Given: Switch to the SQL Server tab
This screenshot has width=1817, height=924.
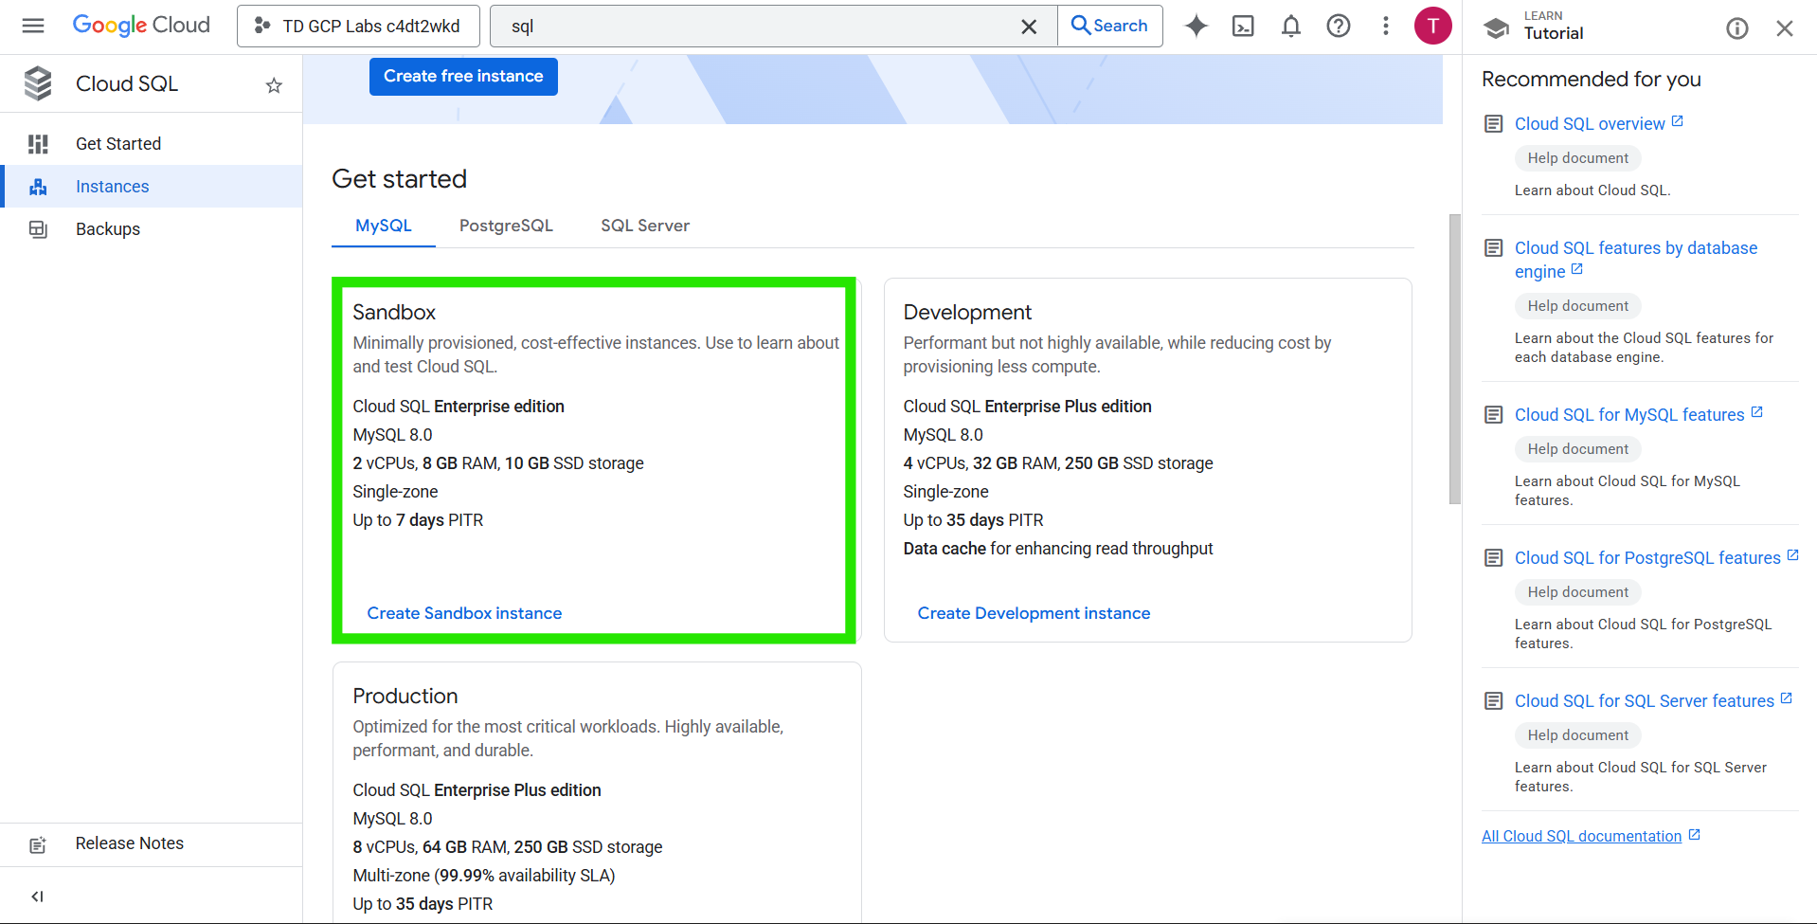Looking at the screenshot, I should (x=645, y=226).
